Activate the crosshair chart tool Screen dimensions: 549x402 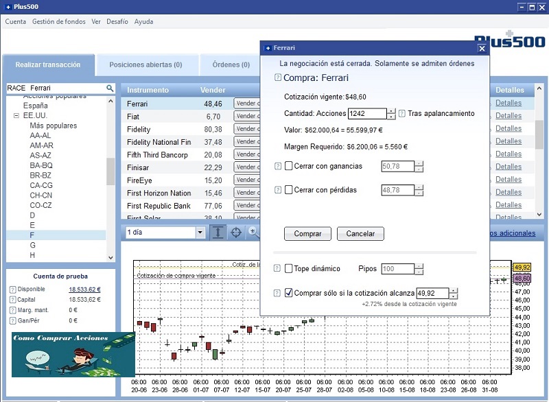click(x=236, y=233)
